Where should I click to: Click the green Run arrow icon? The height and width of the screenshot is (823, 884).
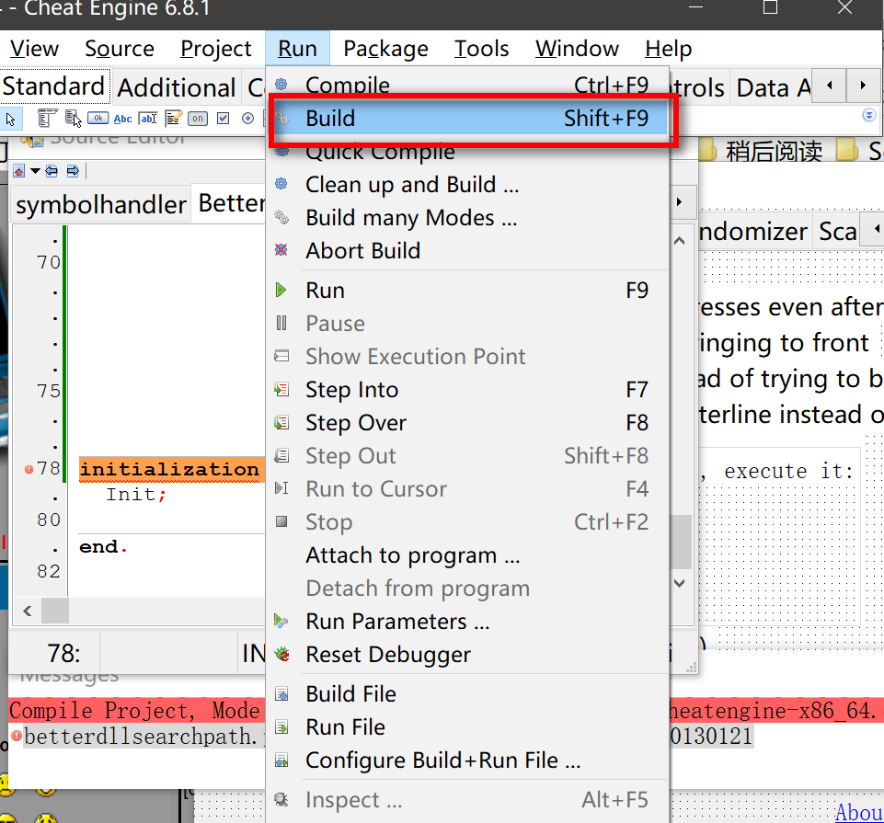click(281, 291)
